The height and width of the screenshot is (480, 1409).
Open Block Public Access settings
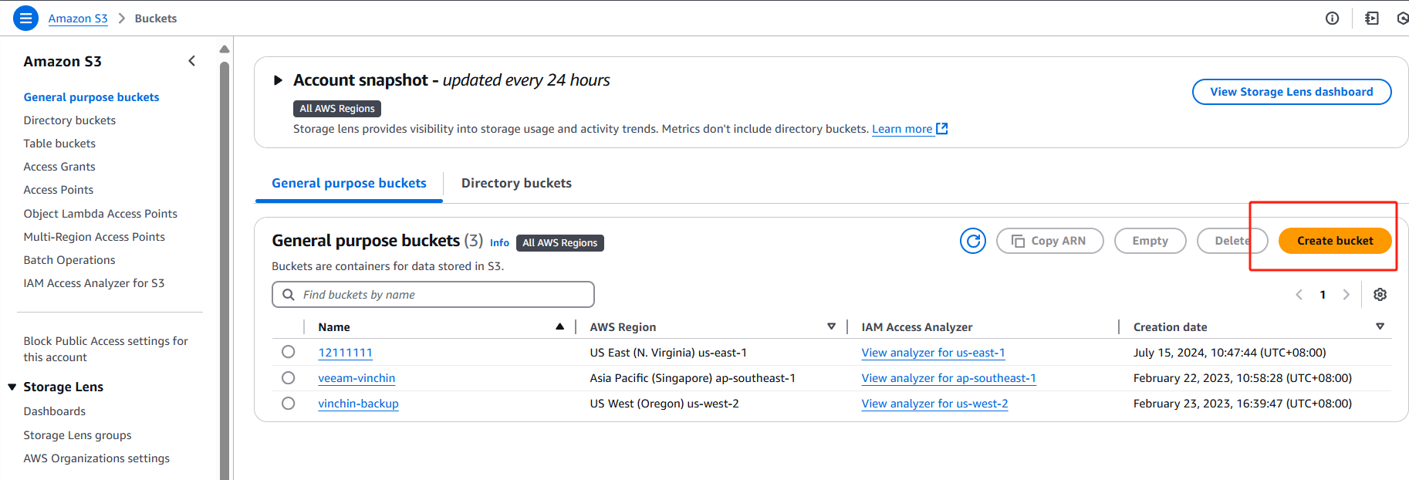pos(106,349)
